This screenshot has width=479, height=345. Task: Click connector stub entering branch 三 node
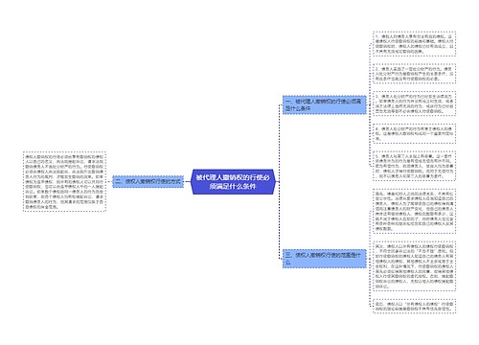click(281, 259)
